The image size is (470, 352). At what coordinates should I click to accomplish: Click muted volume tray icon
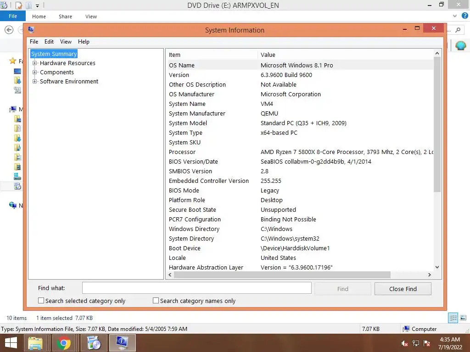point(404,343)
